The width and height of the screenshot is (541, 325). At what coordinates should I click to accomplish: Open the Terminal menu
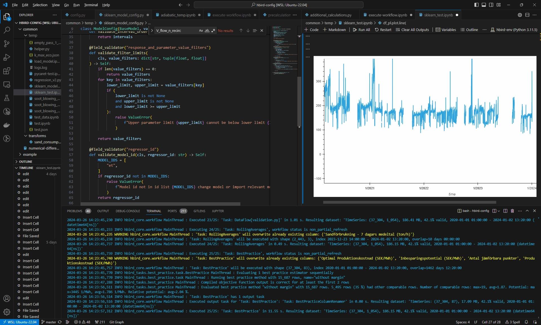(91, 5)
